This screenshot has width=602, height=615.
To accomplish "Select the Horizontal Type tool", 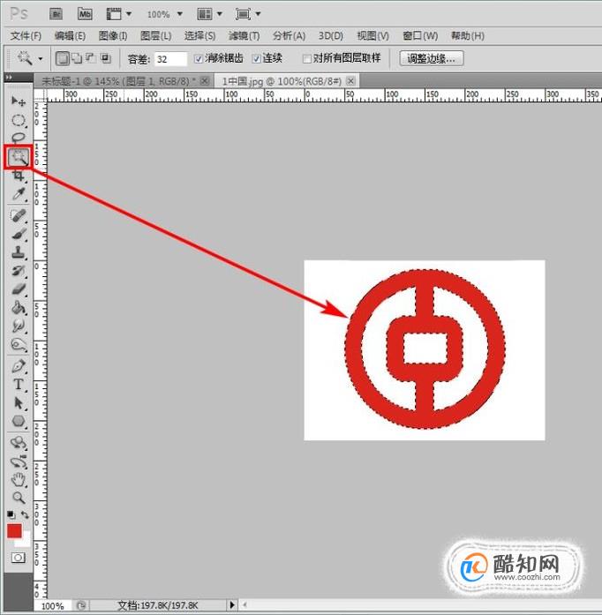I will tap(18, 385).
